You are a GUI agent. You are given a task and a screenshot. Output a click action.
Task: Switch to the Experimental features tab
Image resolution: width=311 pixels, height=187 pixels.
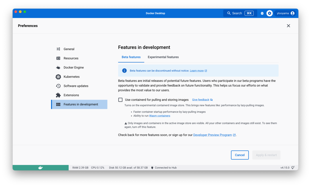[163, 57]
